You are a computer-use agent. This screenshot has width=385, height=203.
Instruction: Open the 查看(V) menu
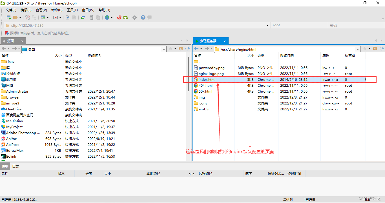[41, 10]
